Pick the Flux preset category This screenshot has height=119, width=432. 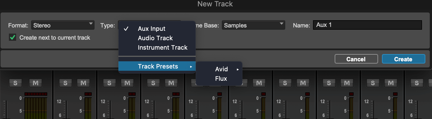coord(221,79)
